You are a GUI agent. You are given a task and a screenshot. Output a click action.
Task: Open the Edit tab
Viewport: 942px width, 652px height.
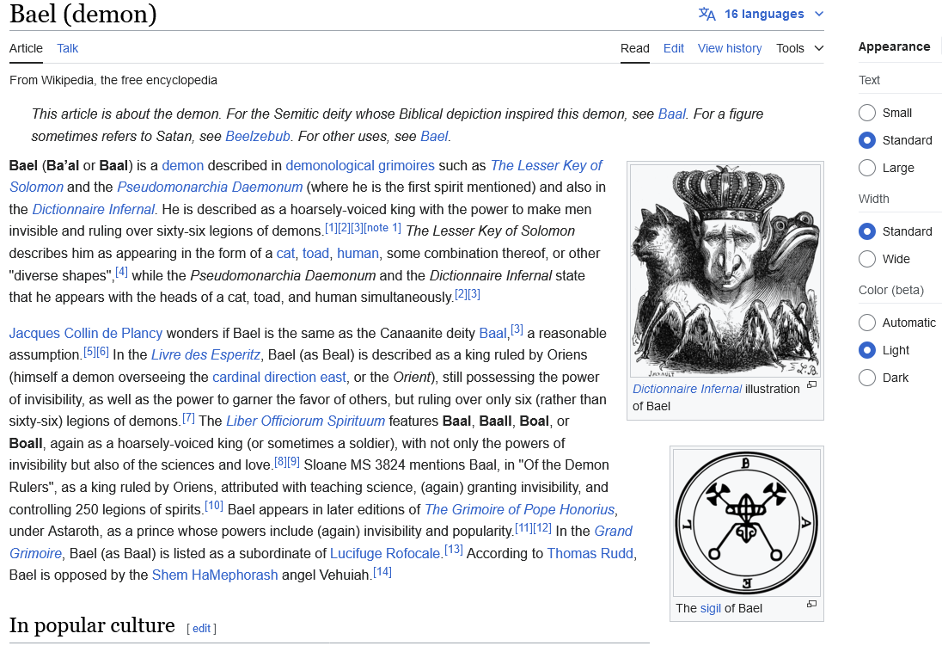pos(674,48)
